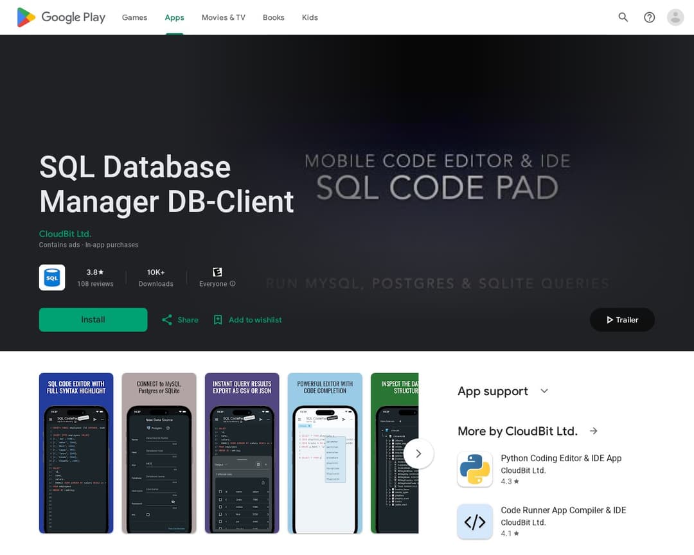
Task: Click the SQL app icon
Action: [x=52, y=277]
